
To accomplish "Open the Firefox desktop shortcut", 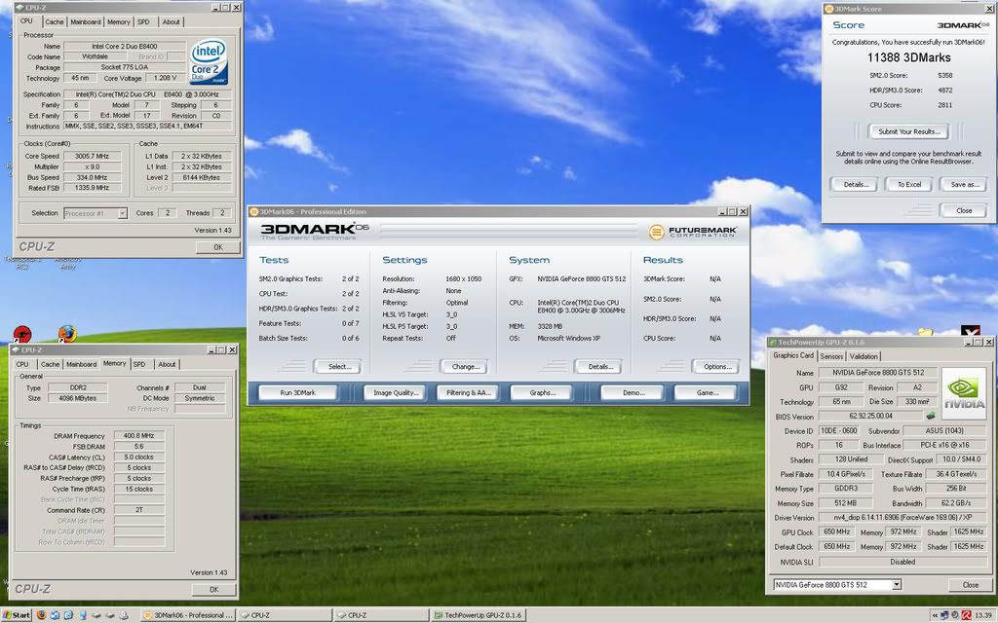I will pyautogui.click(x=67, y=334).
